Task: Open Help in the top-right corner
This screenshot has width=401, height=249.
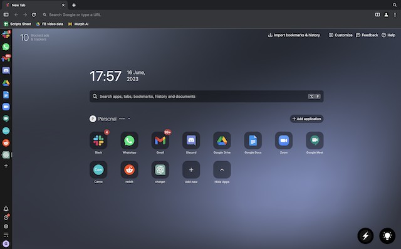Action: (x=388, y=35)
